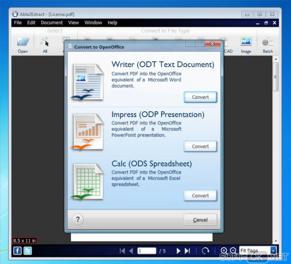Close the Convert to OpenOffice dialog
Image resolution: width=291 pixels, height=264 pixels.
click(x=213, y=44)
